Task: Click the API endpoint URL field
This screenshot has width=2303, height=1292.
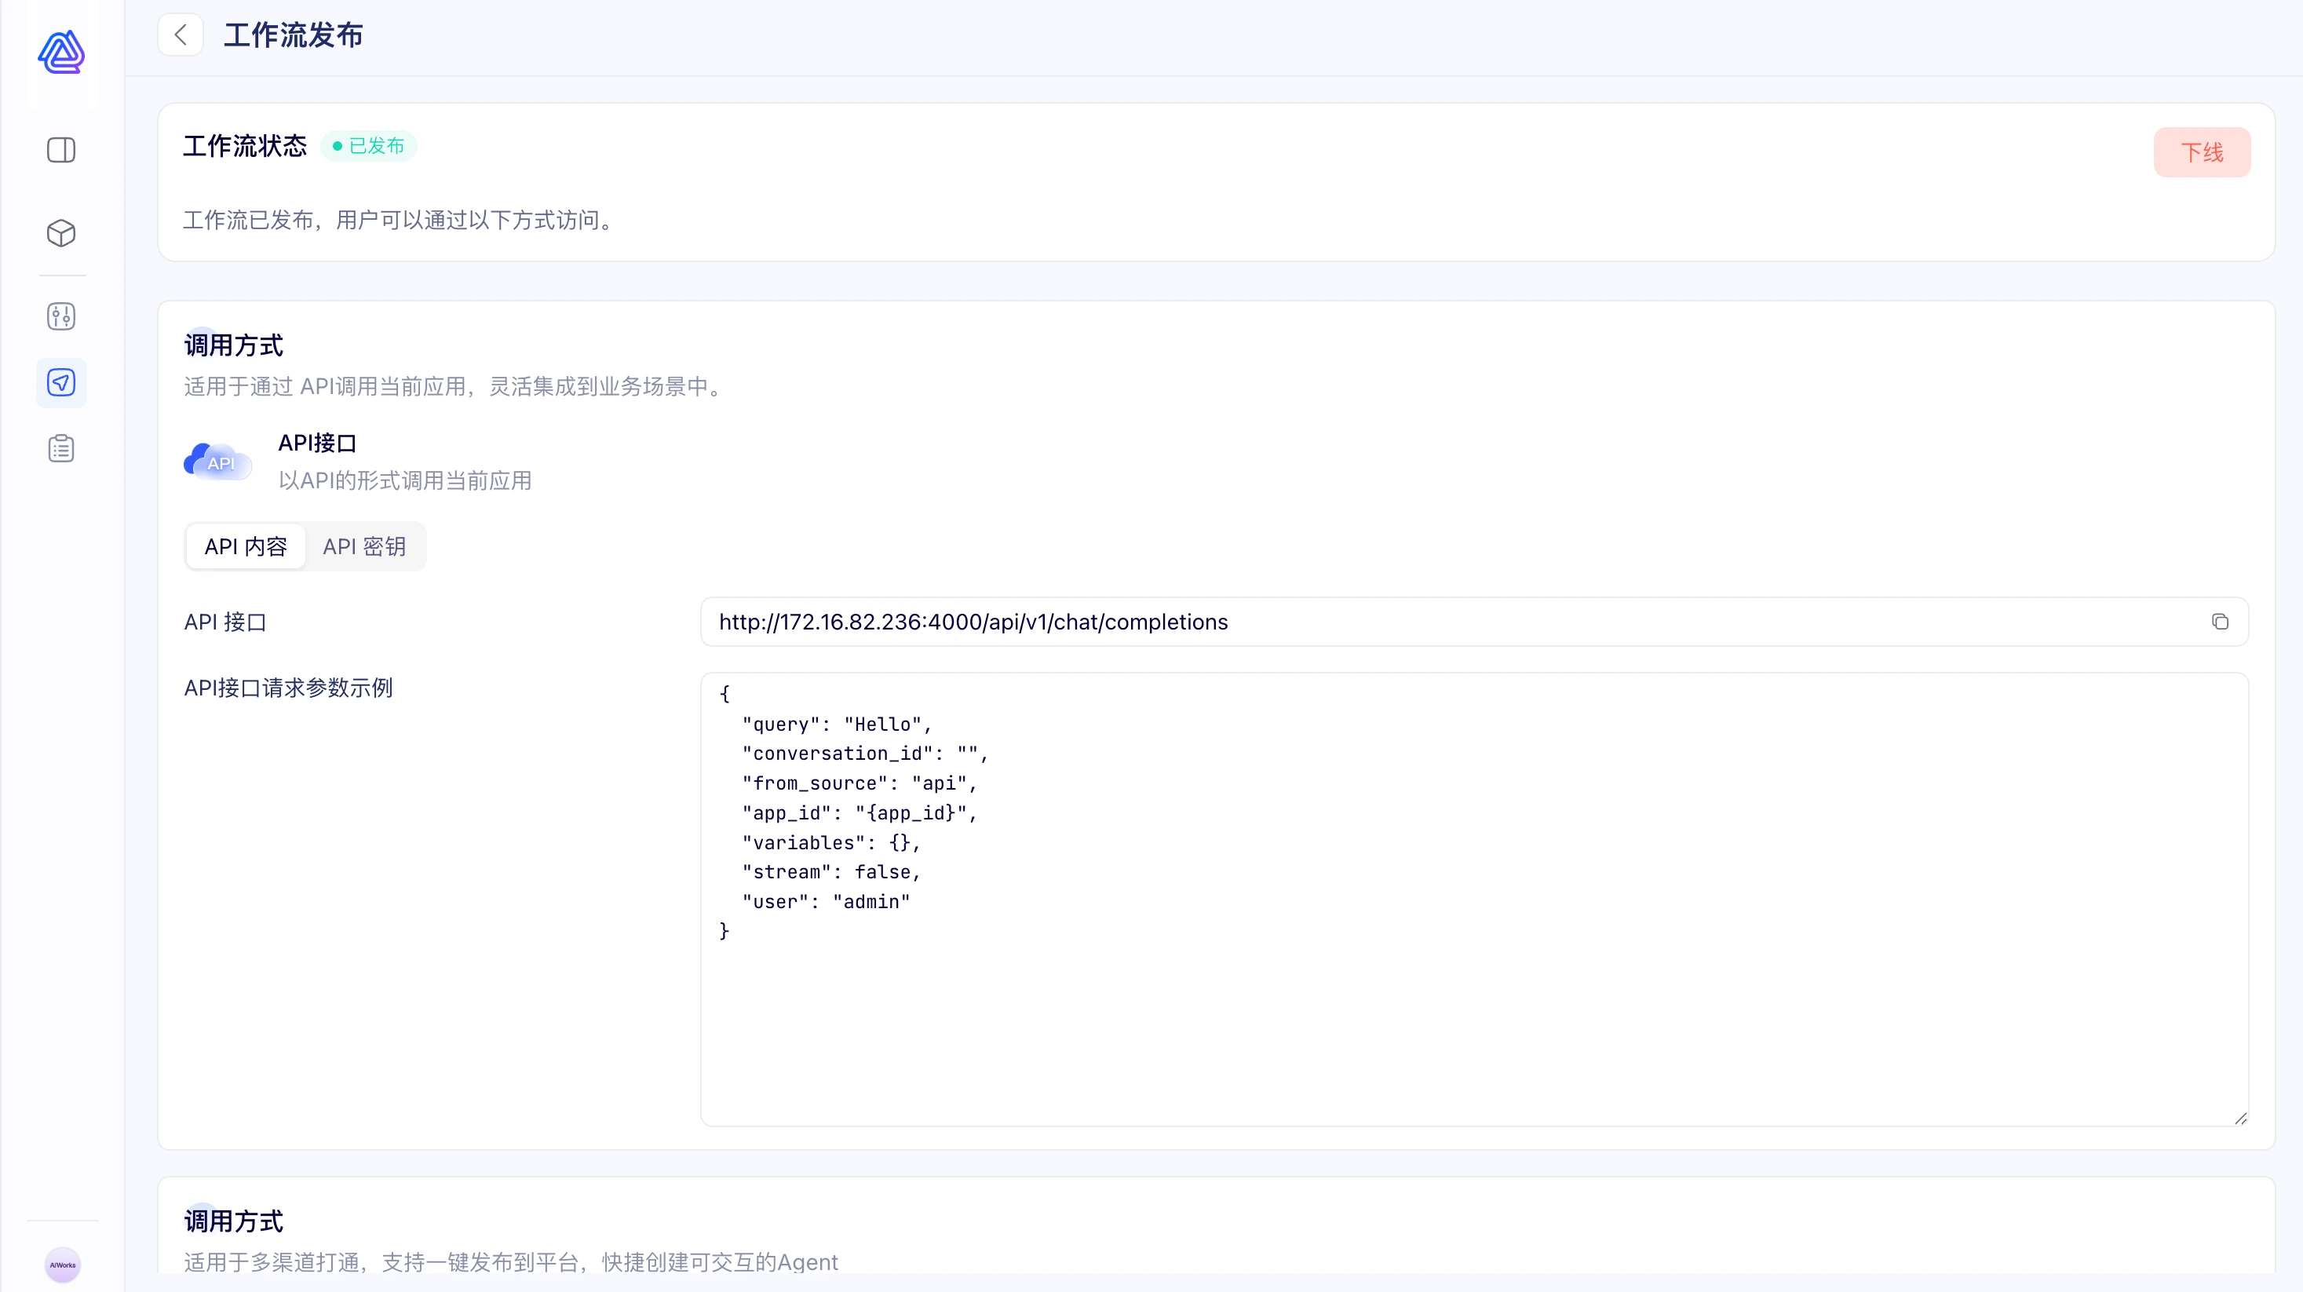Action: [1474, 622]
